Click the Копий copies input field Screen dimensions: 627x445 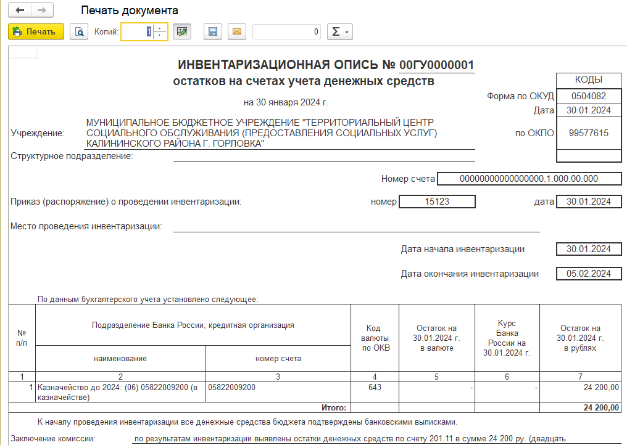point(138,31)
